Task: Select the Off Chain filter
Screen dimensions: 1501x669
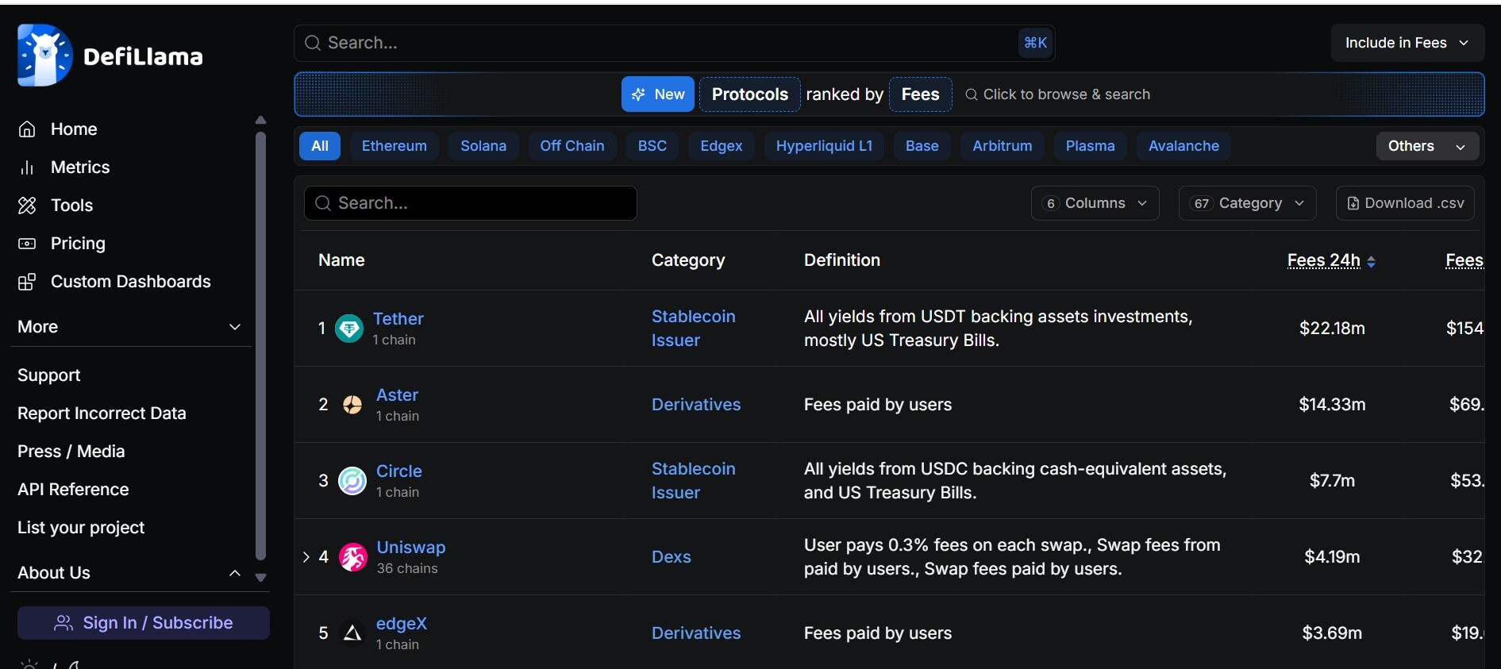Action: 572,146
